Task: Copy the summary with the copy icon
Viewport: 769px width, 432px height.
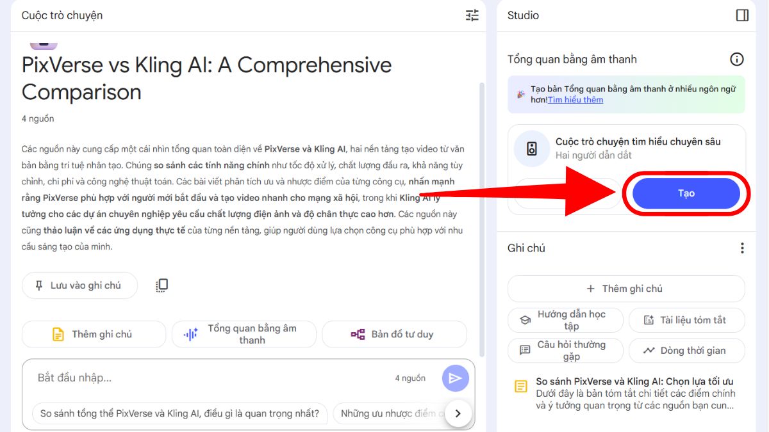Action: point(162,285)
